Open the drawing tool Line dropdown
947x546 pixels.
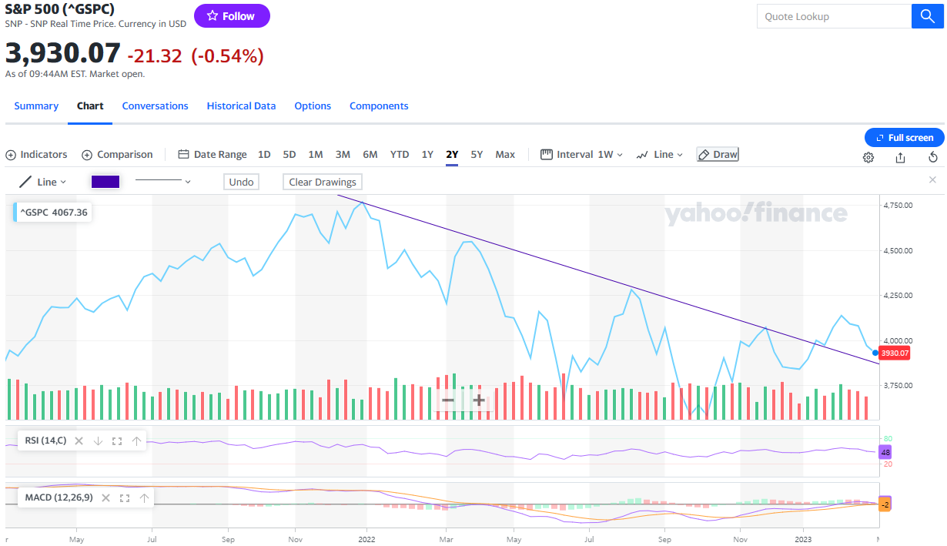(42, 182)
